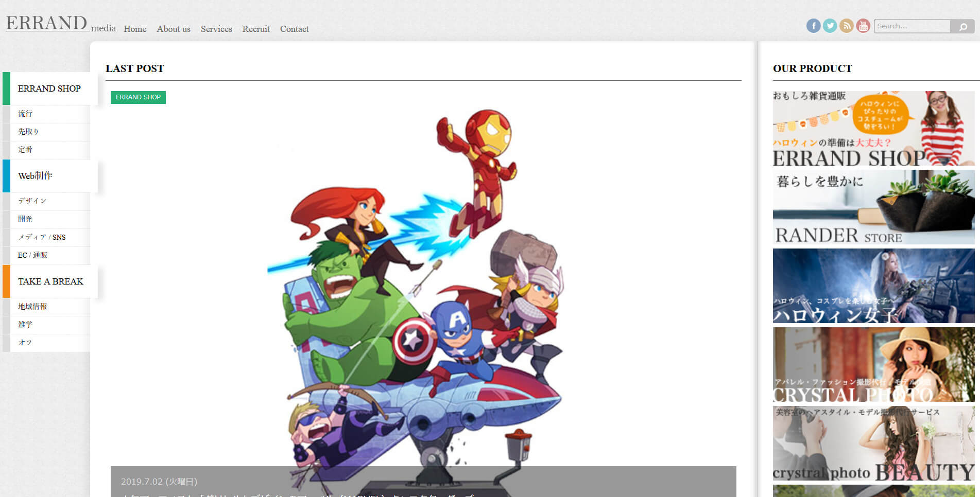Open the RANDER STORE product banner
The image size is (980, 497).
(873, 207)
